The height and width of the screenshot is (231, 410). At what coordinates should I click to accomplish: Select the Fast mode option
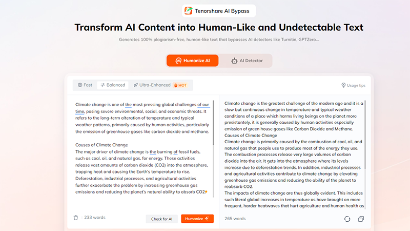[x=85, y=85]
